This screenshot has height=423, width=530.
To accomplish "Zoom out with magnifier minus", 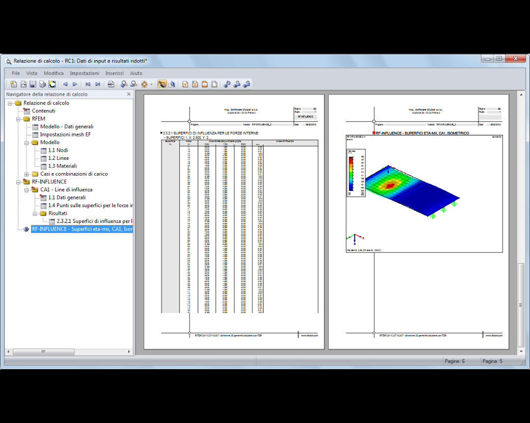I will [x=134, y=84].
